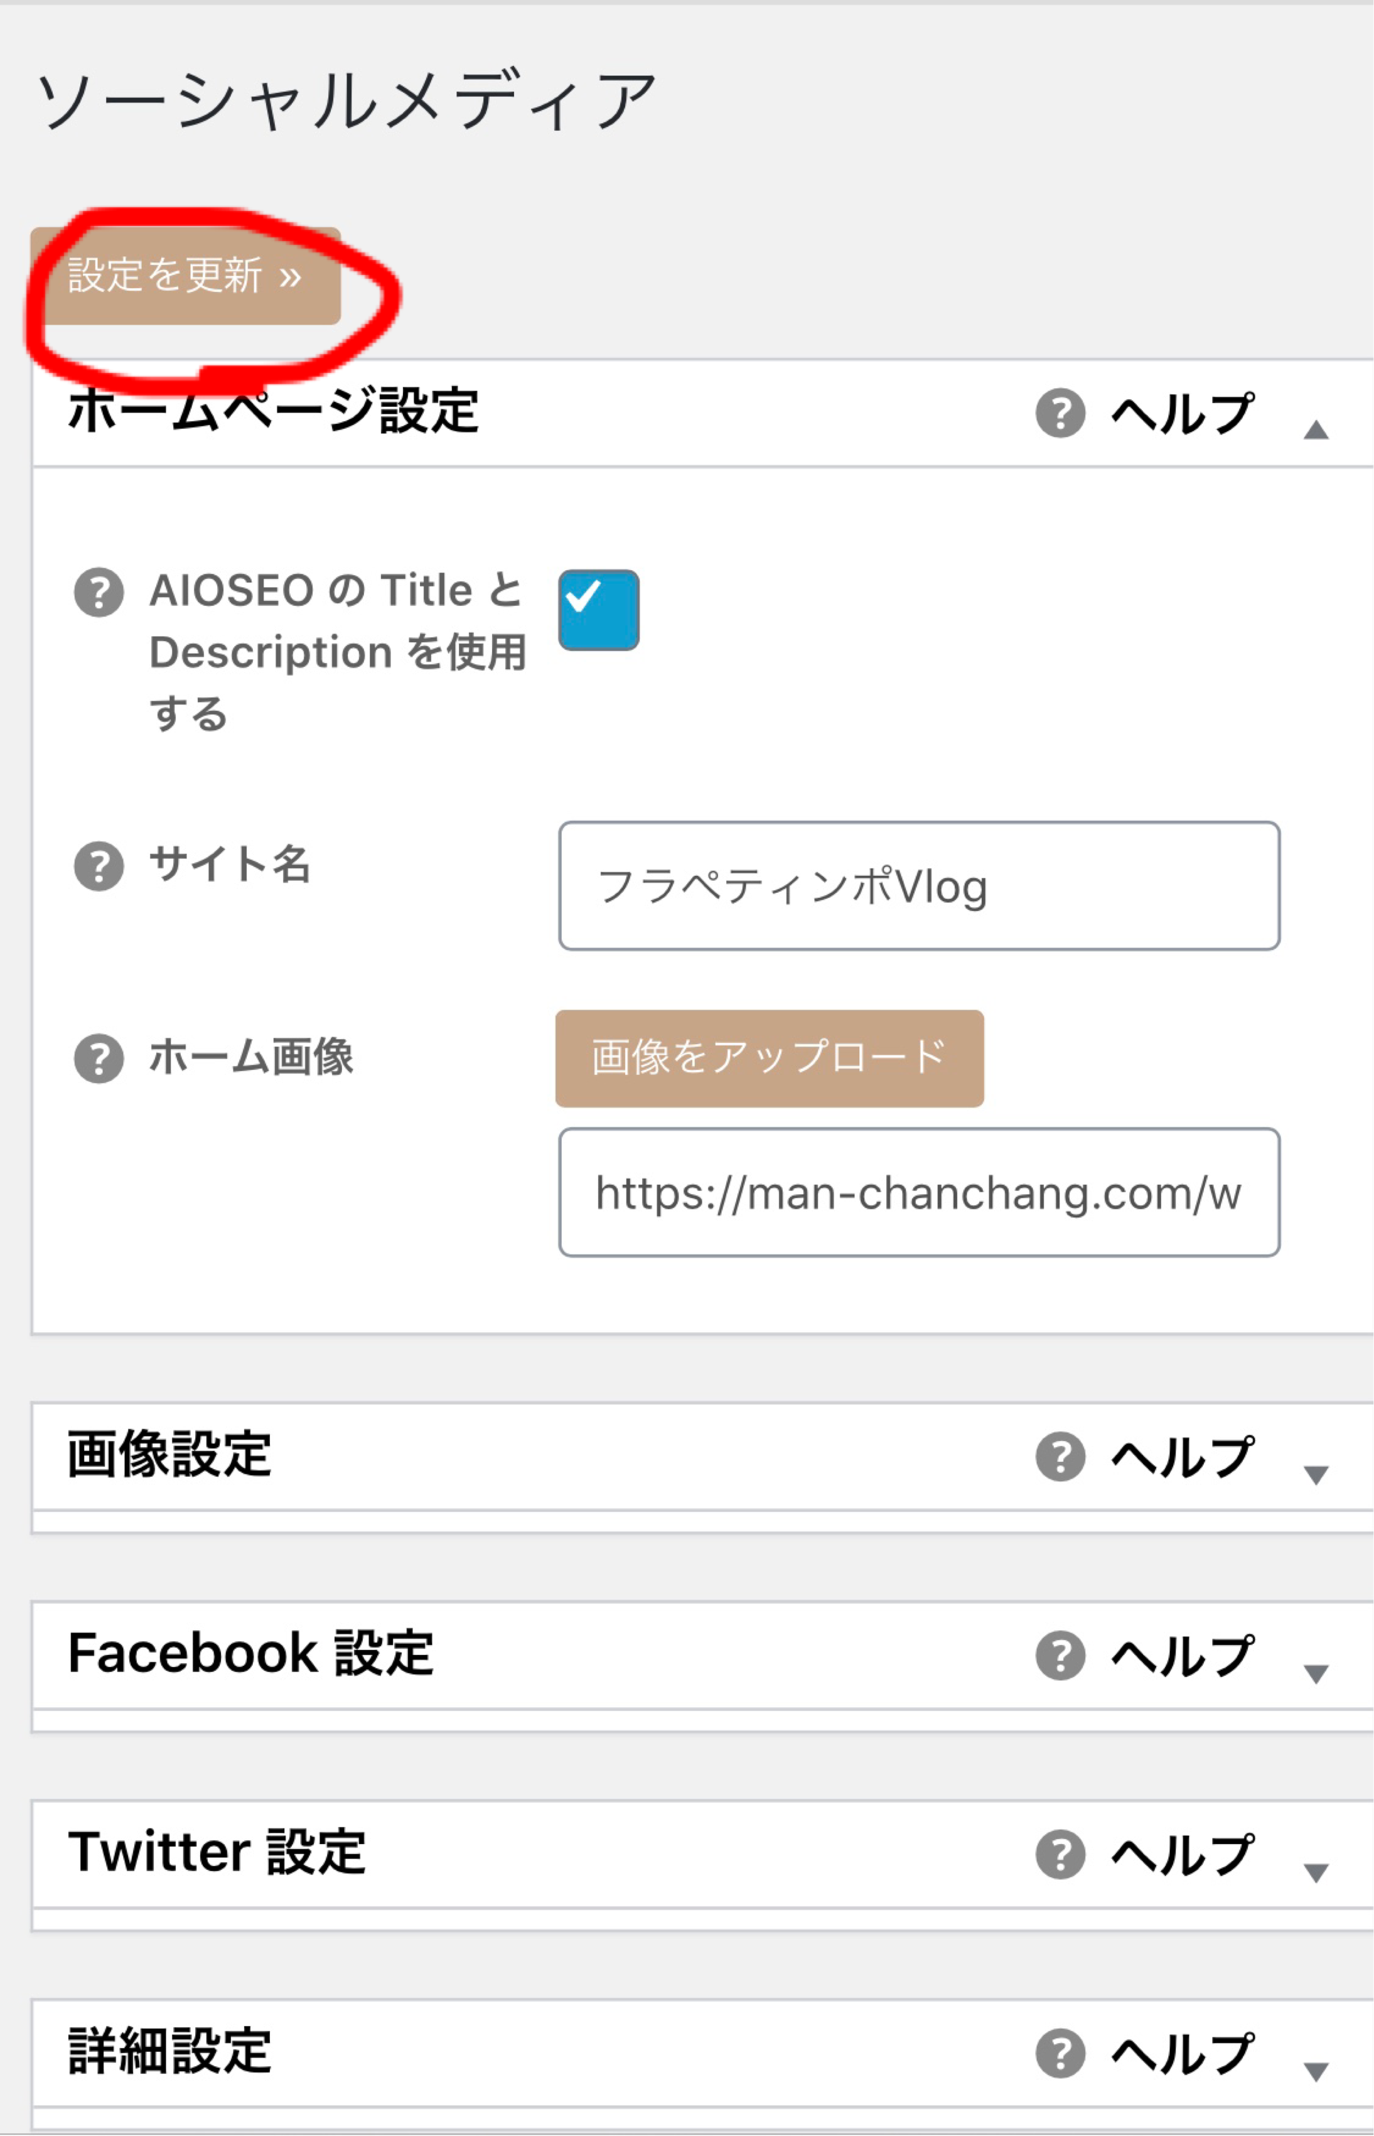The height and width of the screenshot is (2136, 1374).
Task: Open help icon in Facebook 設定 section
Action: tap(1060, 1656)
